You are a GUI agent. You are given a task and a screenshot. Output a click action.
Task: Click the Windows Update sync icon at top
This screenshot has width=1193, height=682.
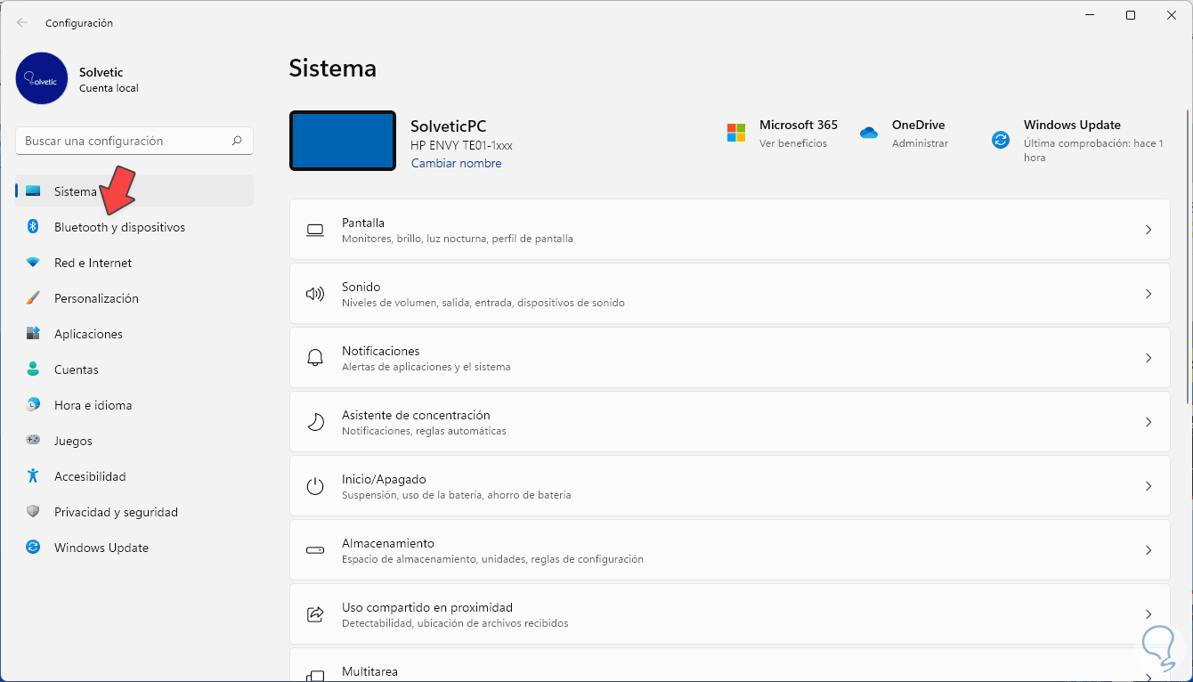click(1001, 140)
